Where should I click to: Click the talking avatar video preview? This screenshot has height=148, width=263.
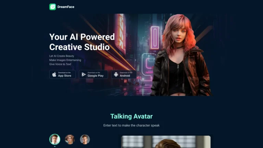(x=166, y=142)
